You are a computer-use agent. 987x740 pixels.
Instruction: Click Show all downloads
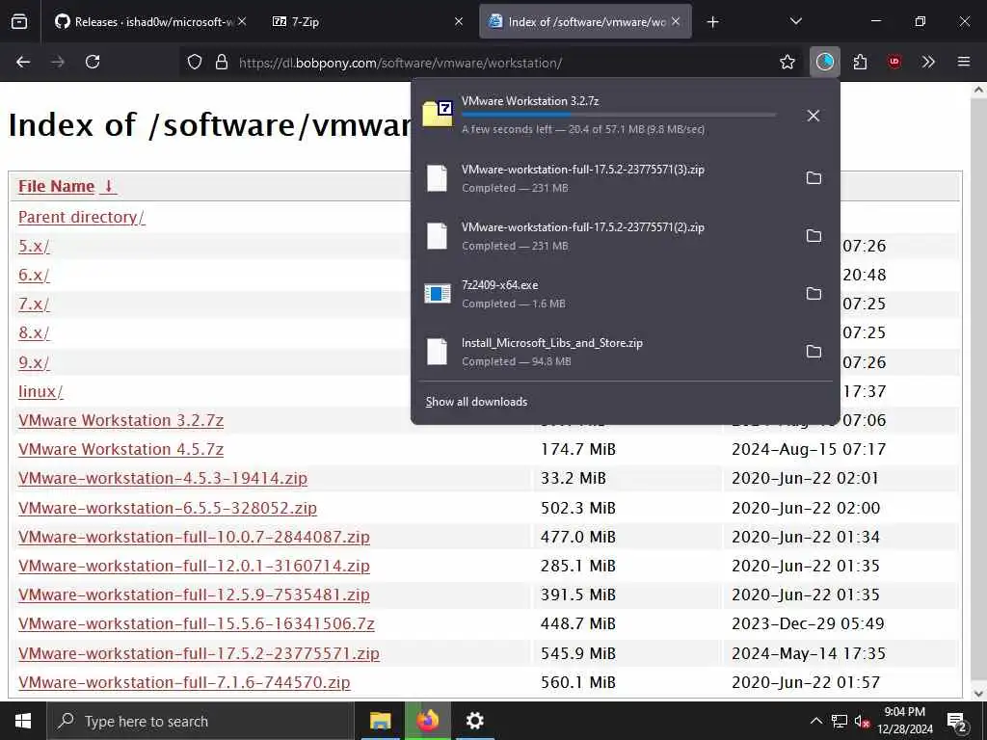(x=476, y=402)
